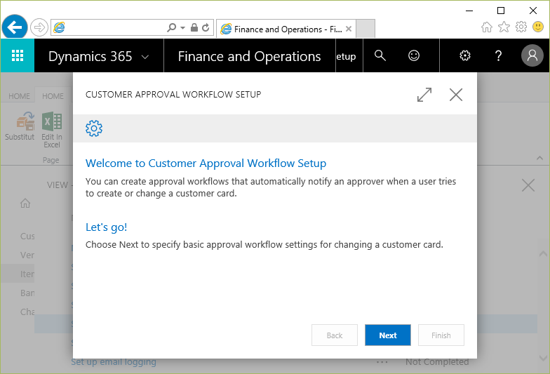Screen dimensions: 550x374
Task: Open browser favorites star icon
Action: click(504, 27)
